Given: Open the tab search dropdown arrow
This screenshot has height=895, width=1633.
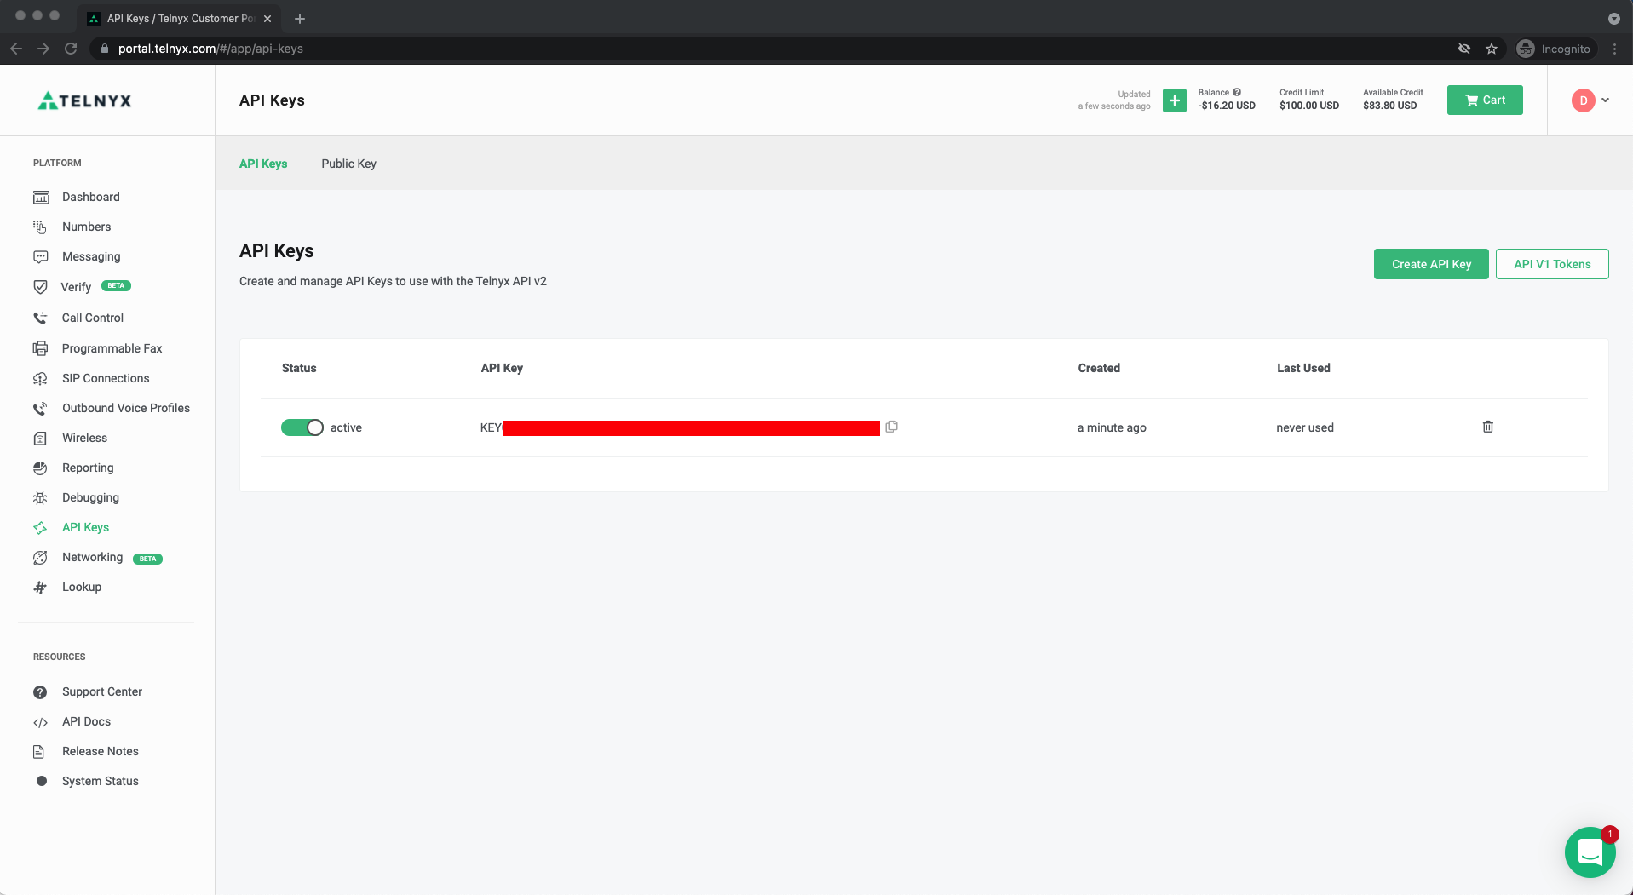Looking at the screenshot, I should point(1613,18).
